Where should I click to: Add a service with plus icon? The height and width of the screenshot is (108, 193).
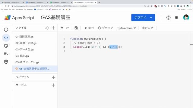tap(54, 85)
